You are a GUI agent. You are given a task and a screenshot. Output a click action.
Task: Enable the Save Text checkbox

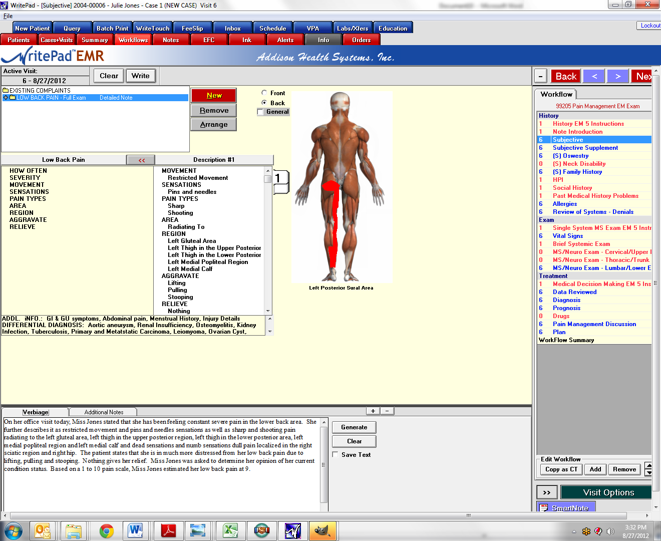[x=336, y=454]
